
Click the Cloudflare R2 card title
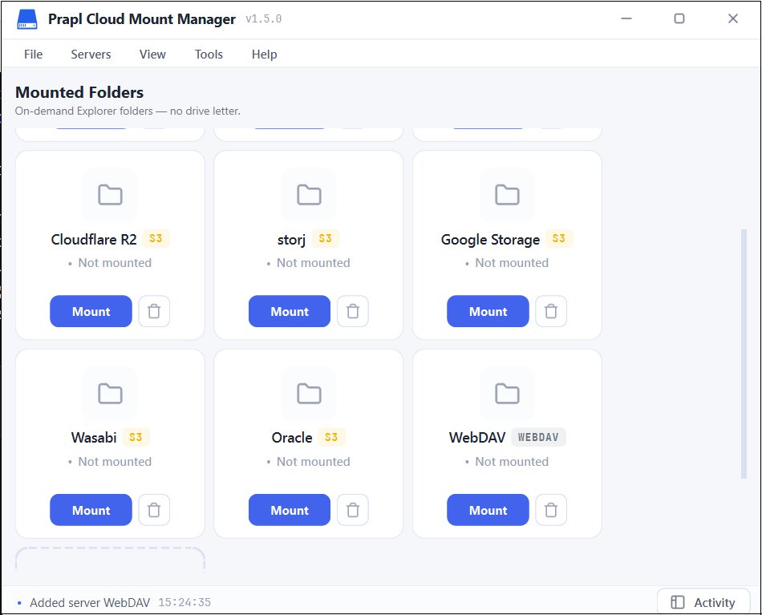tap(94, 240)
